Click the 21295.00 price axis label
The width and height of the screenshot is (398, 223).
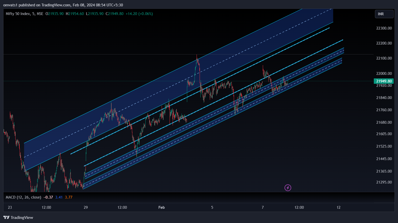(x=384, y=182)
